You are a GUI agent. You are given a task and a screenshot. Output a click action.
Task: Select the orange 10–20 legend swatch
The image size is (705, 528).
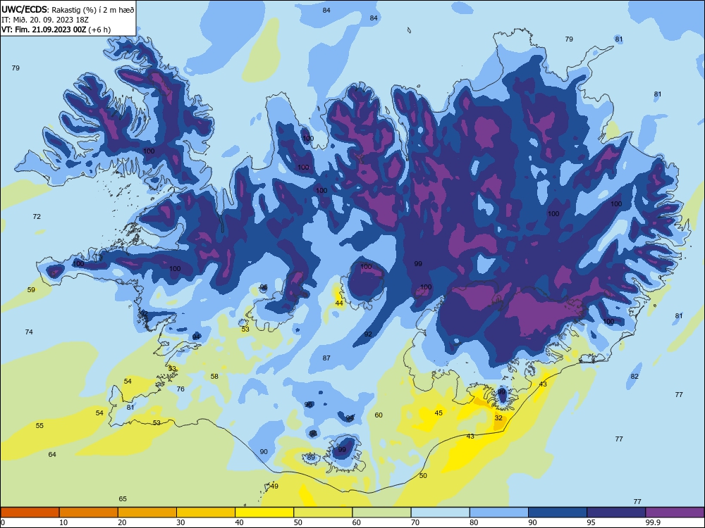click(x=89, y=513)
